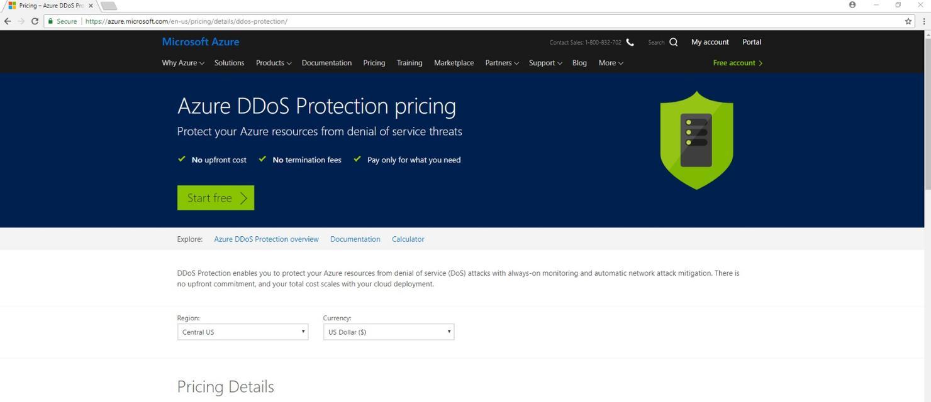Click the green shield server graphic
Image resolution: width=931 pixels, height=402 pixels.
[696, 140]
